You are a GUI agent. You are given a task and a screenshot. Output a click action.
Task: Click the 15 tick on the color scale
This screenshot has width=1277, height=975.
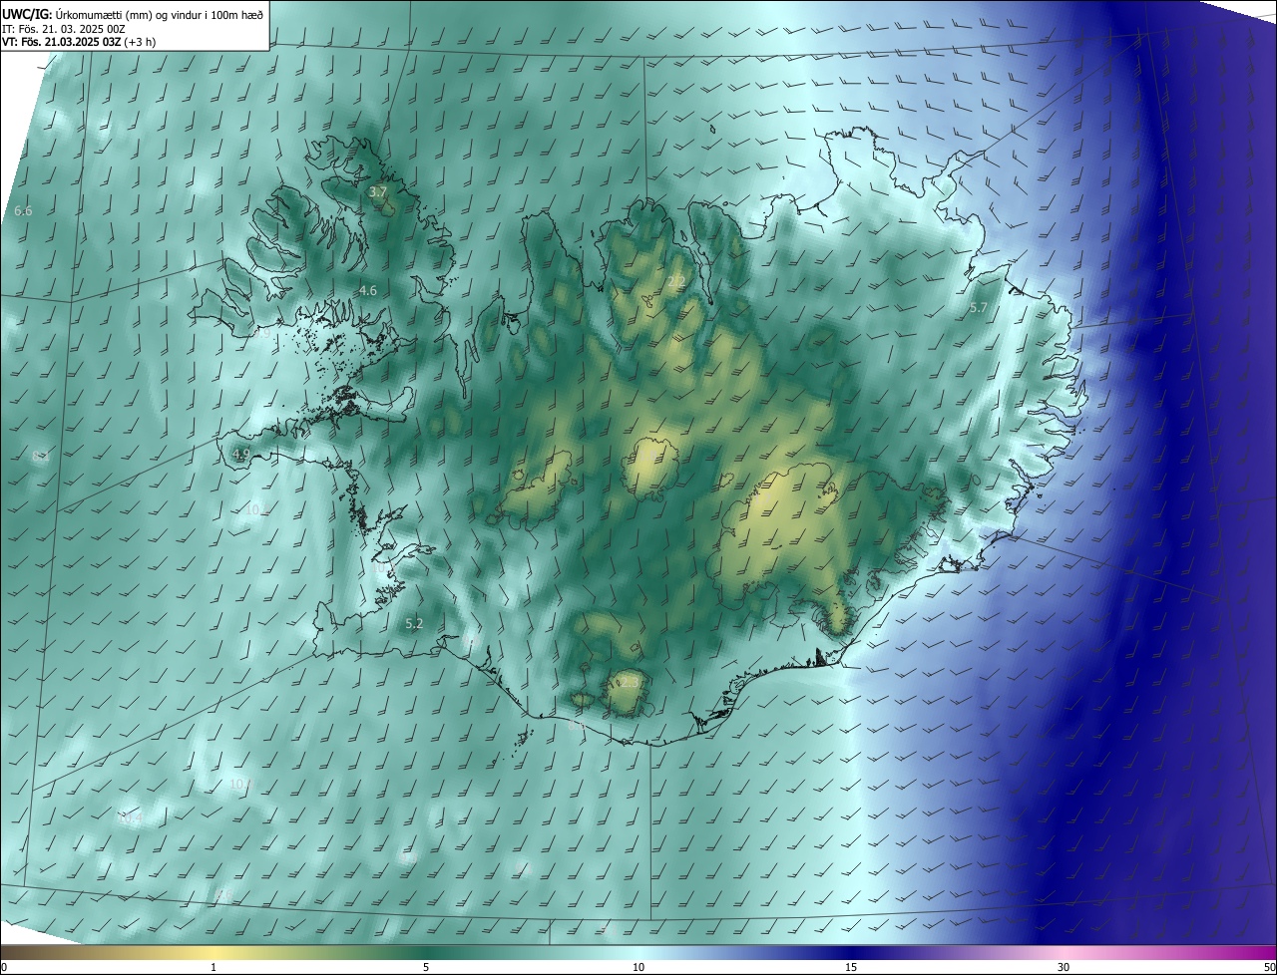tap(851, 967)
